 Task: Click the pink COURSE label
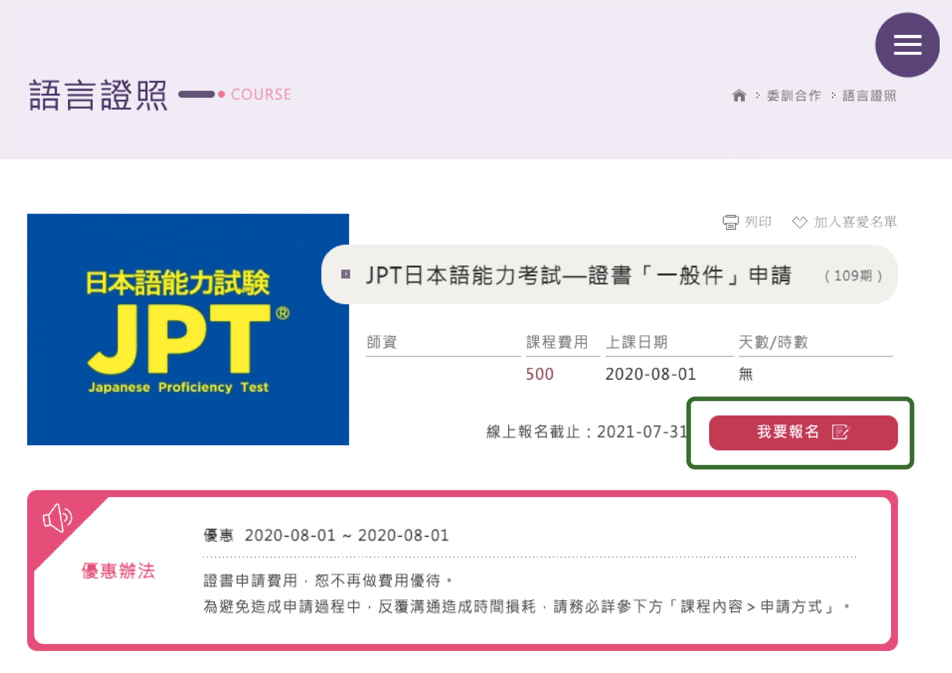[x=261, y=95]
